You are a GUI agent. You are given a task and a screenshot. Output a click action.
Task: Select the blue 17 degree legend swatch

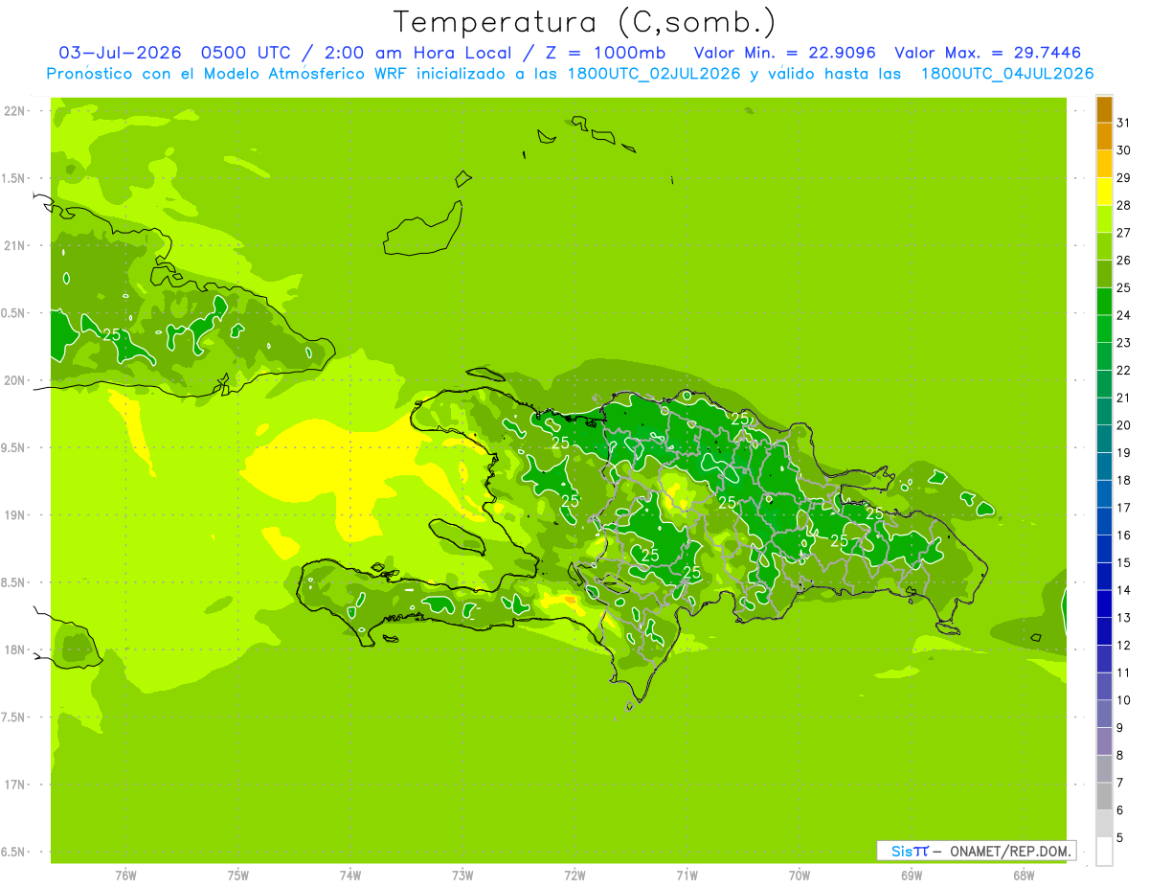click(x=1104, y=494)
